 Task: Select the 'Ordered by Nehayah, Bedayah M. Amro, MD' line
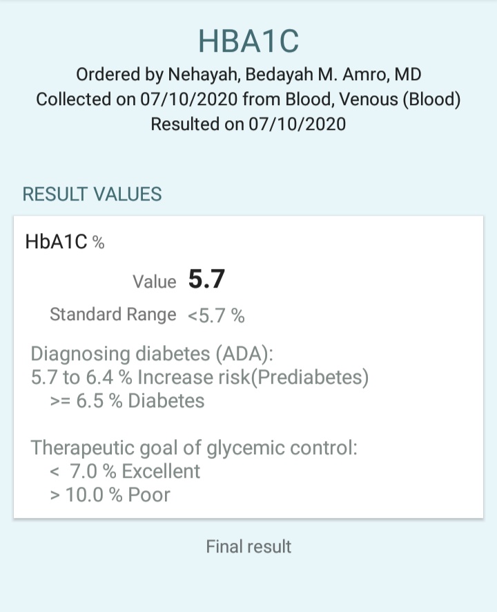coord(248,75)
